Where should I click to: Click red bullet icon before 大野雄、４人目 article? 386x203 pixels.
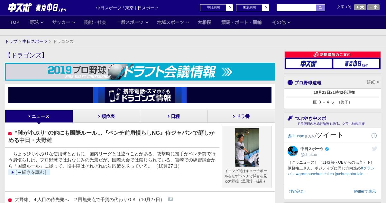(10, 200)
